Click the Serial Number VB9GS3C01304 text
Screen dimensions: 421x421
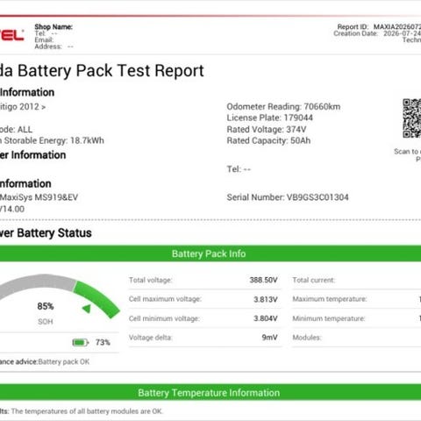coord(288,197)
